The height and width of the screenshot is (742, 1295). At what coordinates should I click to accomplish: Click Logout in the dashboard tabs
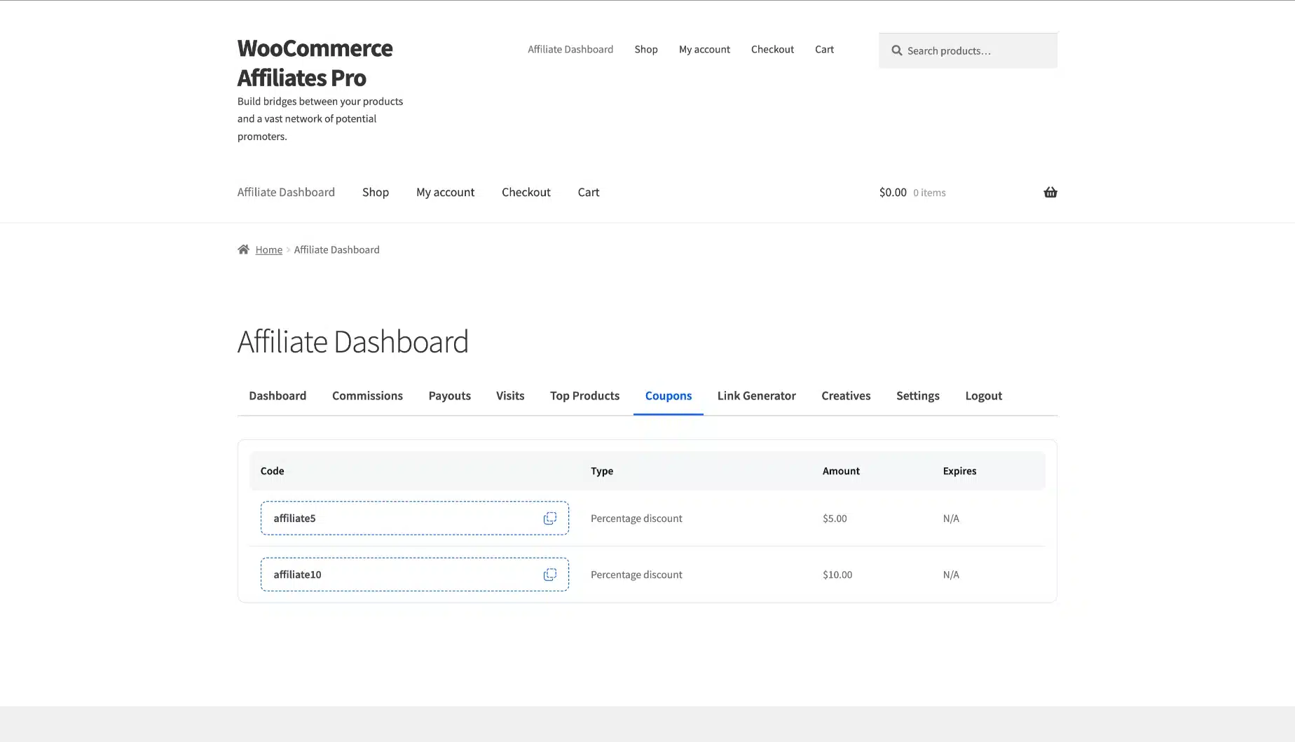point(983,396)
